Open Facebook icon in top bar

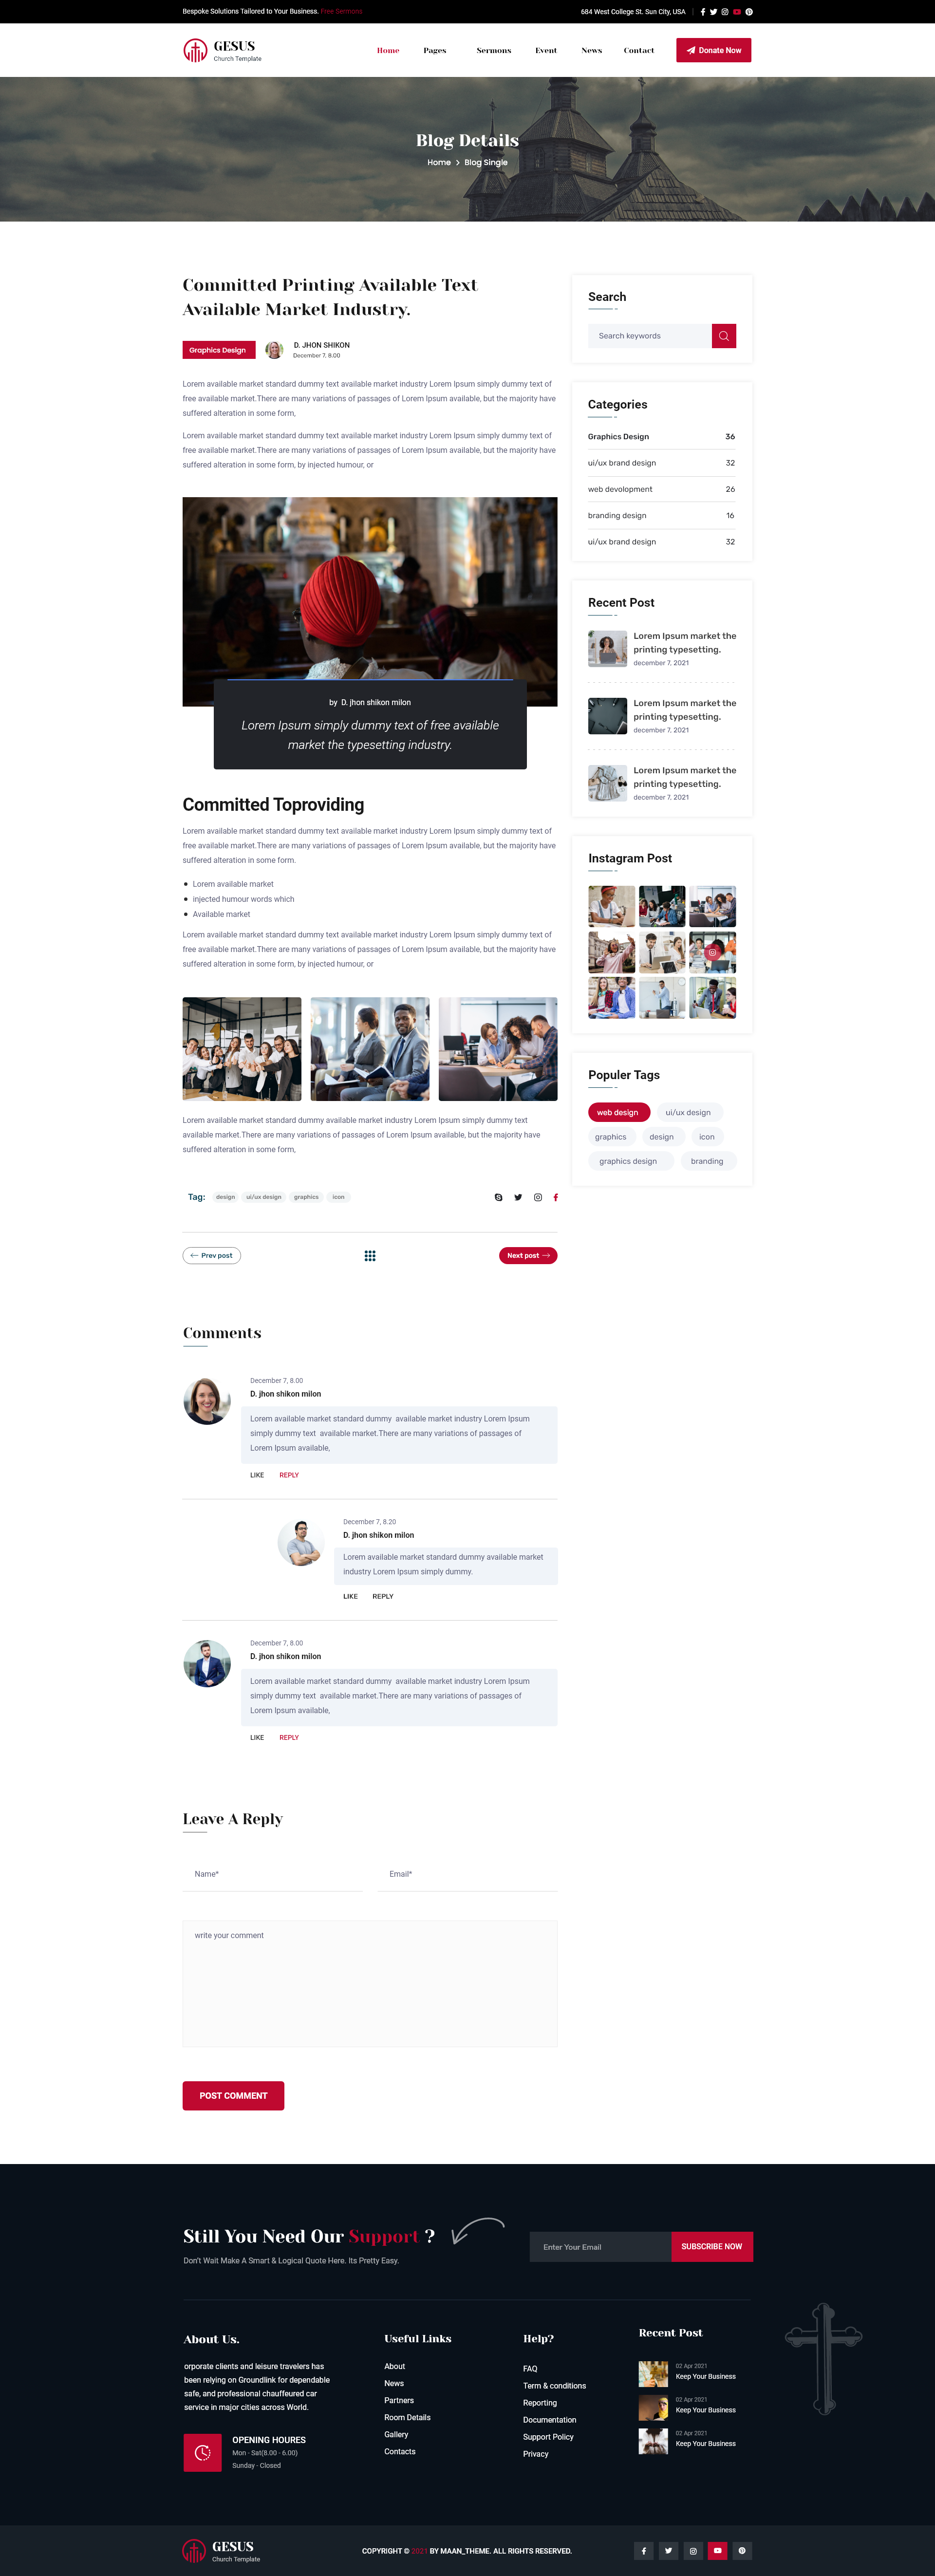(702, 12)
